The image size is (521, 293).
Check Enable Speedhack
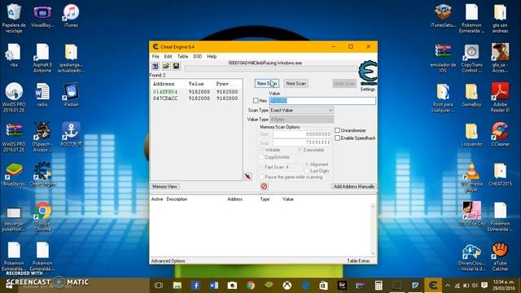point(337,138)
